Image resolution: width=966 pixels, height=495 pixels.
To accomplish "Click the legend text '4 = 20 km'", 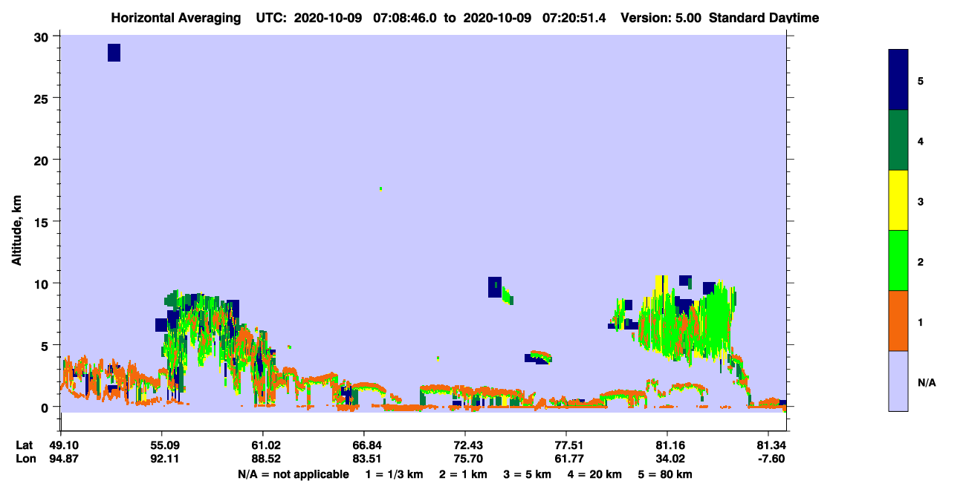I will (x=594, y=474).
